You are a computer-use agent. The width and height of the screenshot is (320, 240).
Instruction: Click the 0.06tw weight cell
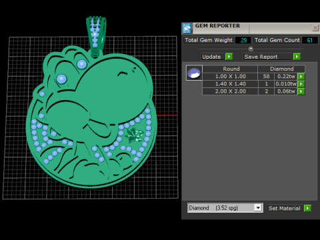[286, 91]
